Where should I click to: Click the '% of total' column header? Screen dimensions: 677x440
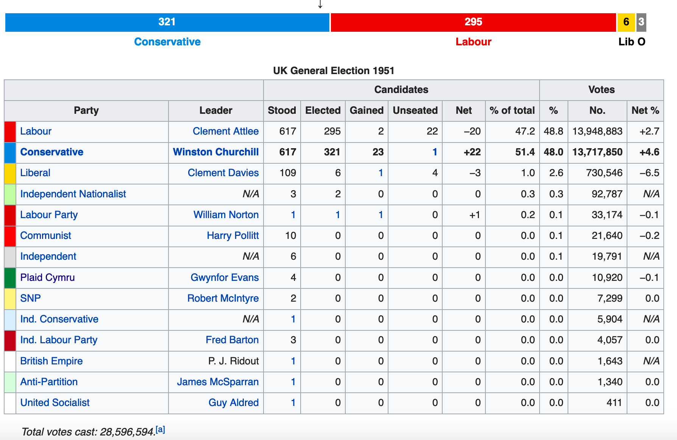click(512, 111)
